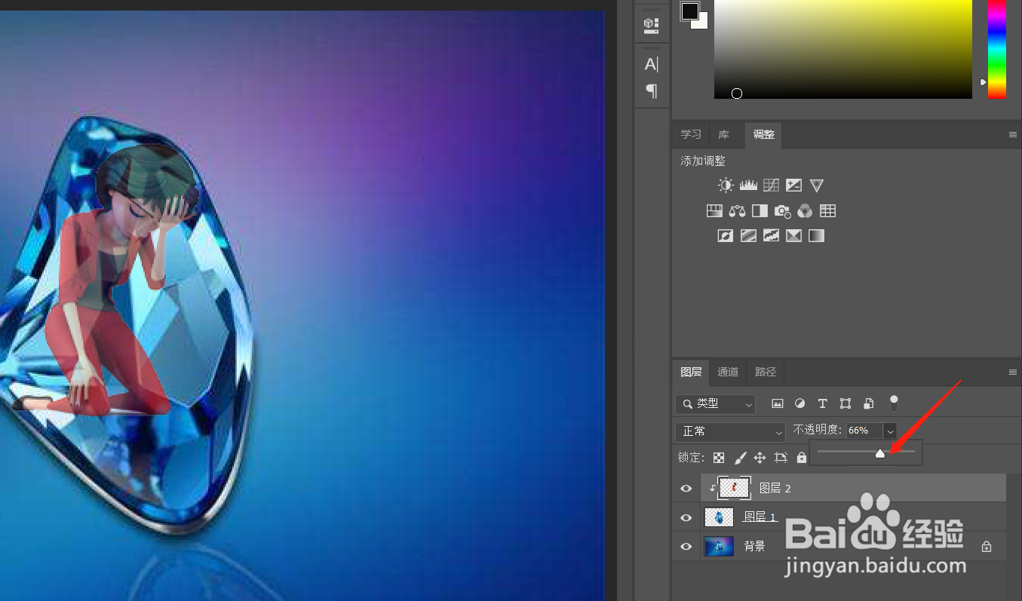Open the 类型 filter dropdown
Image resolution: width=1022 pixels, height=601 pixels.
tap(716, 404)
